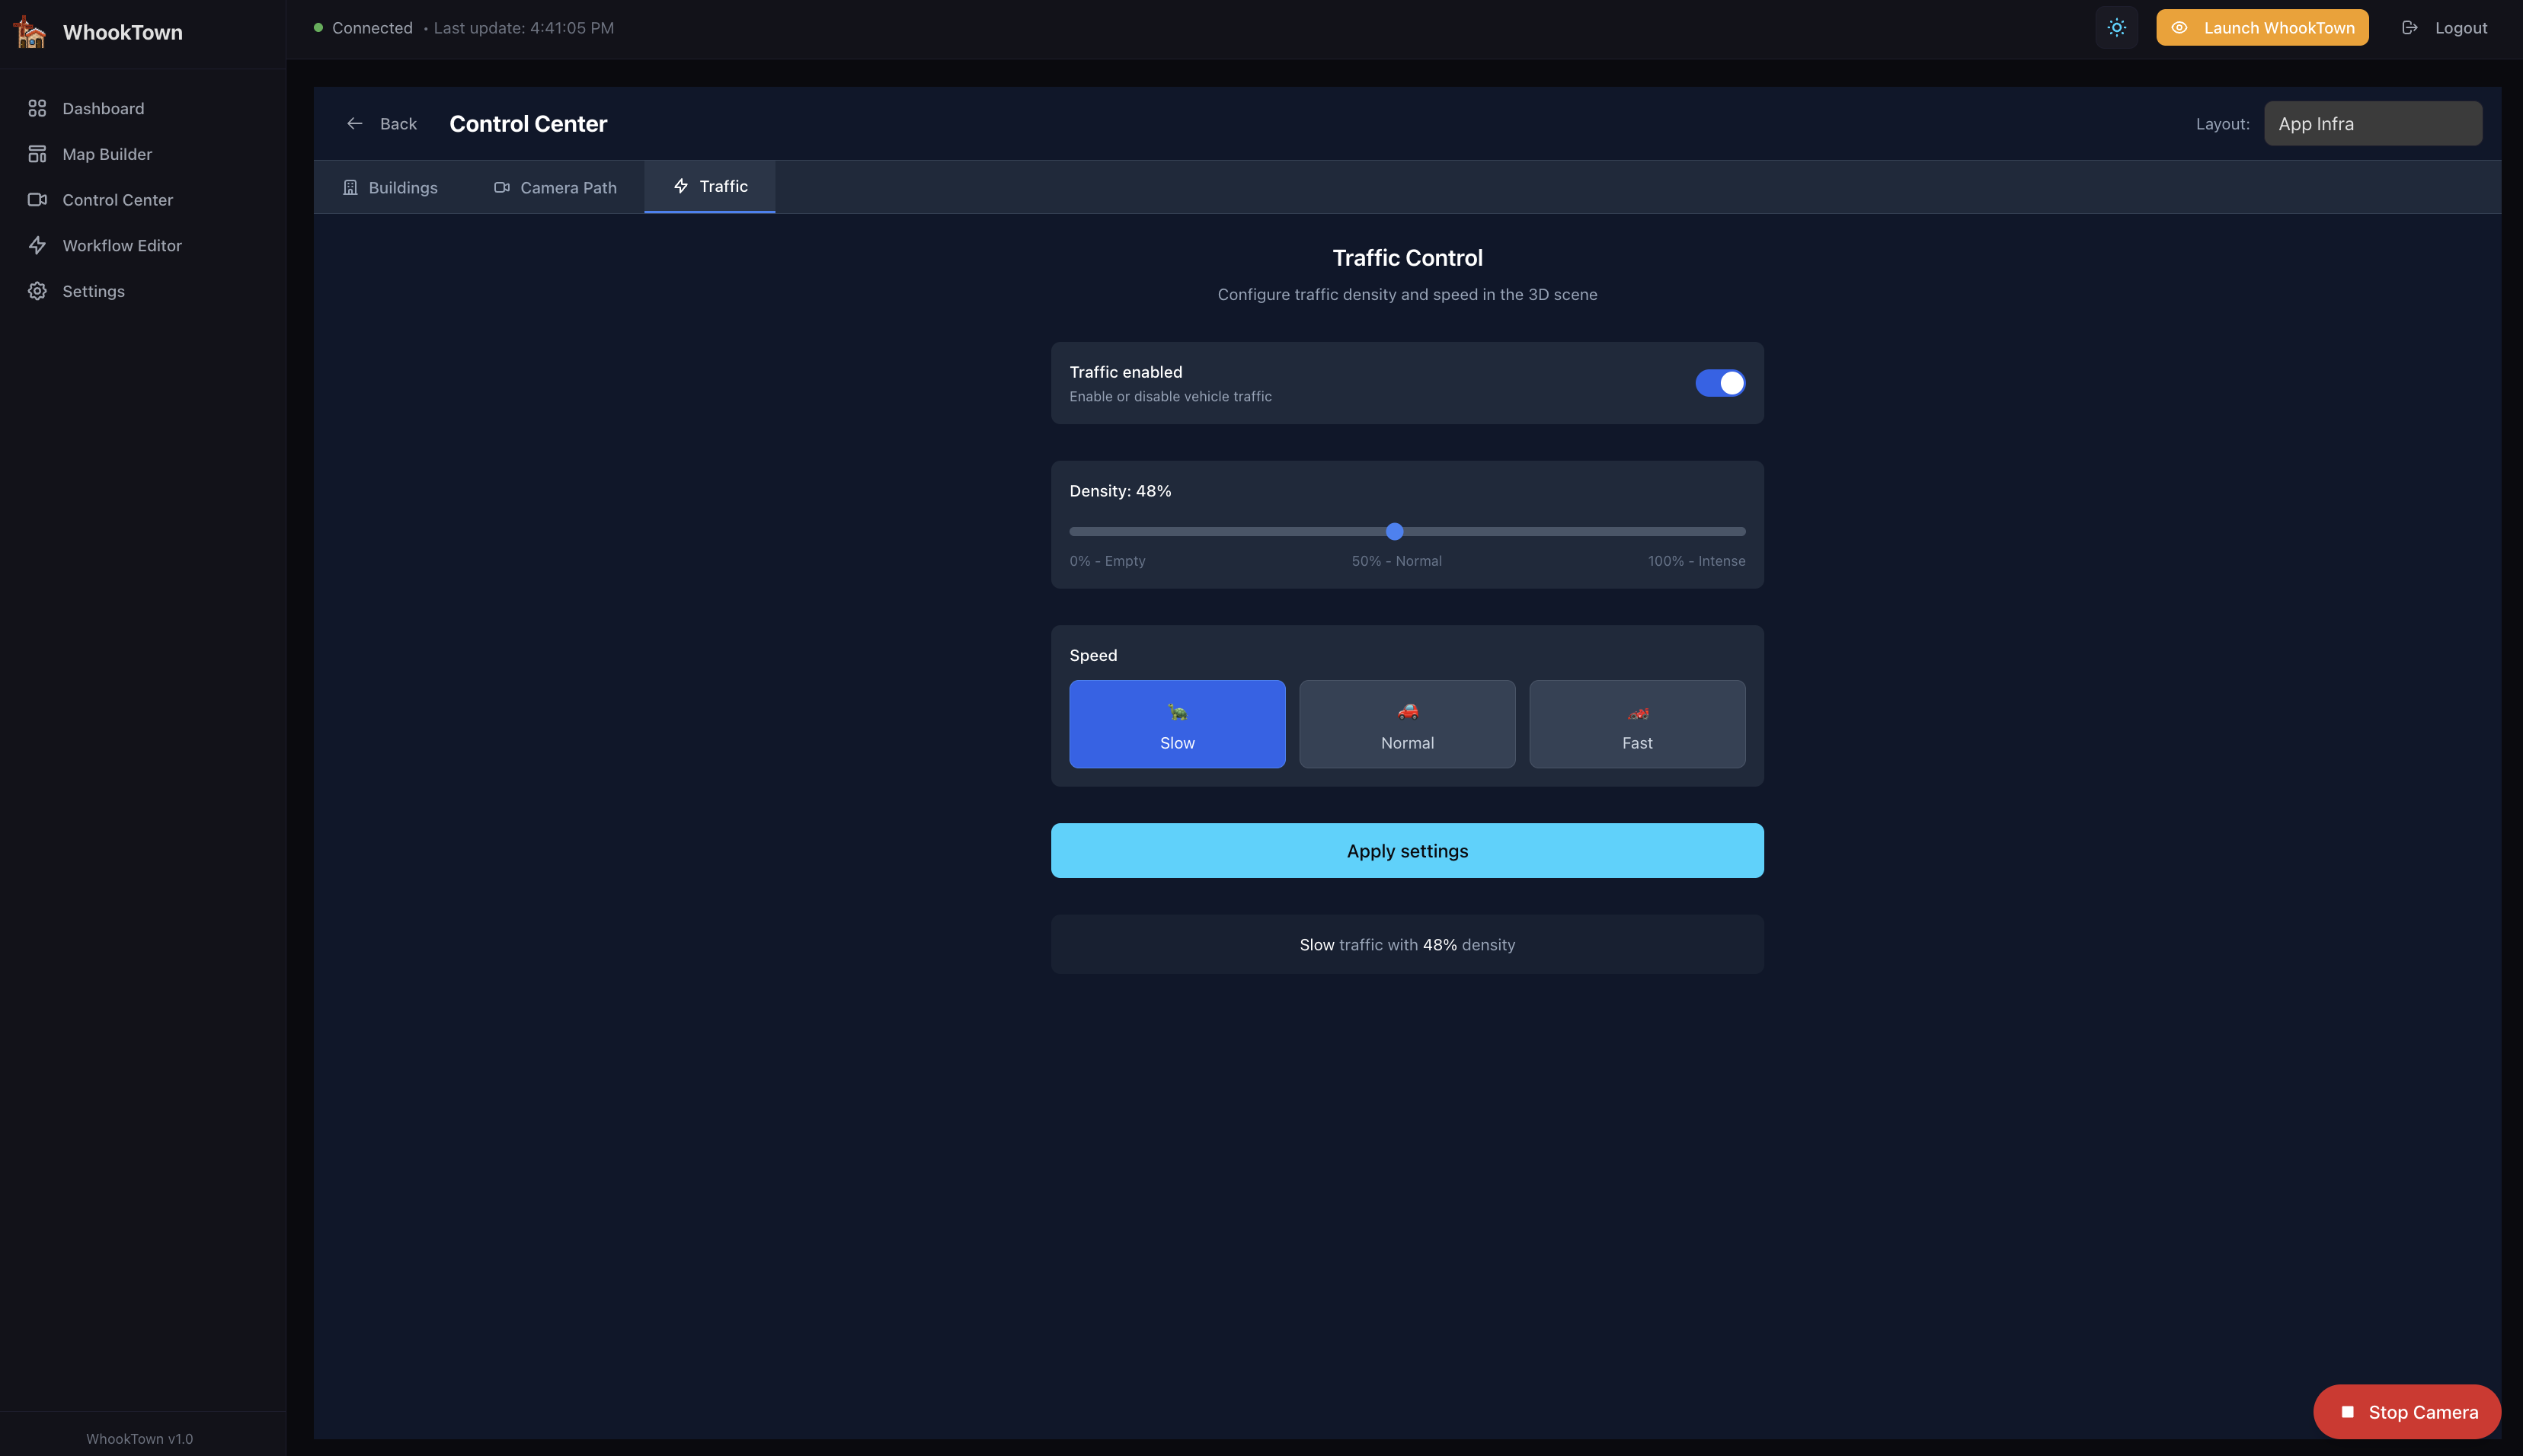Click the back arrow icon
This screenshot has height=1456, width=2523.
(354, 124)
